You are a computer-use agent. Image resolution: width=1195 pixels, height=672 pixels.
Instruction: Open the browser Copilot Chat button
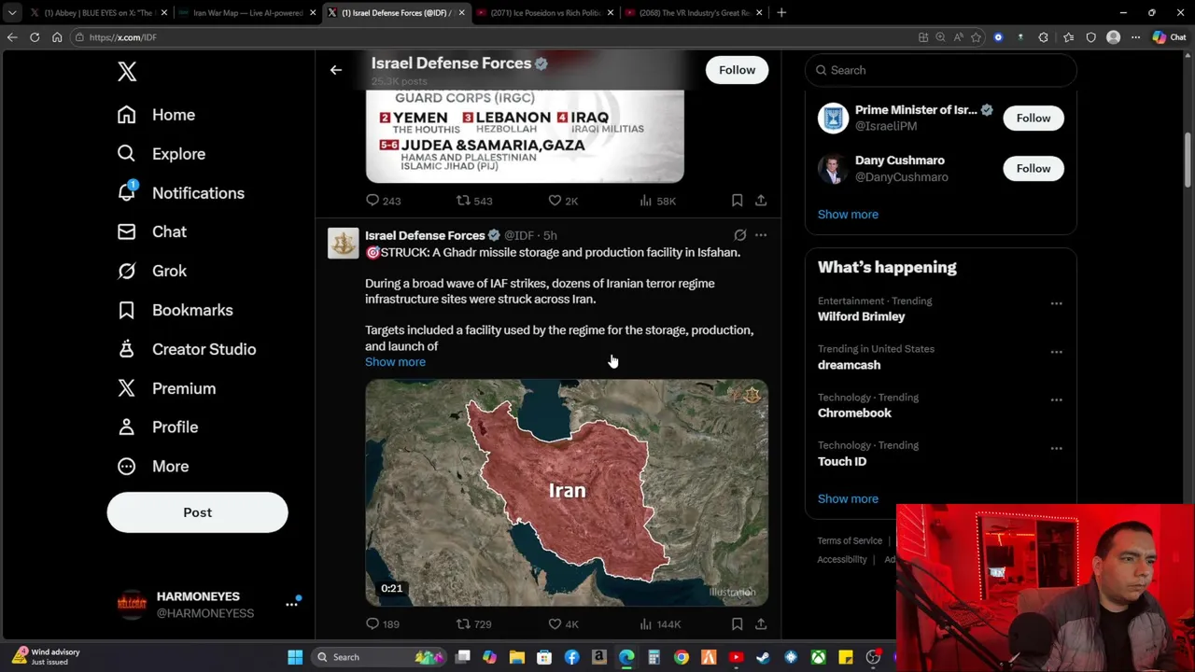point(1168,37)
